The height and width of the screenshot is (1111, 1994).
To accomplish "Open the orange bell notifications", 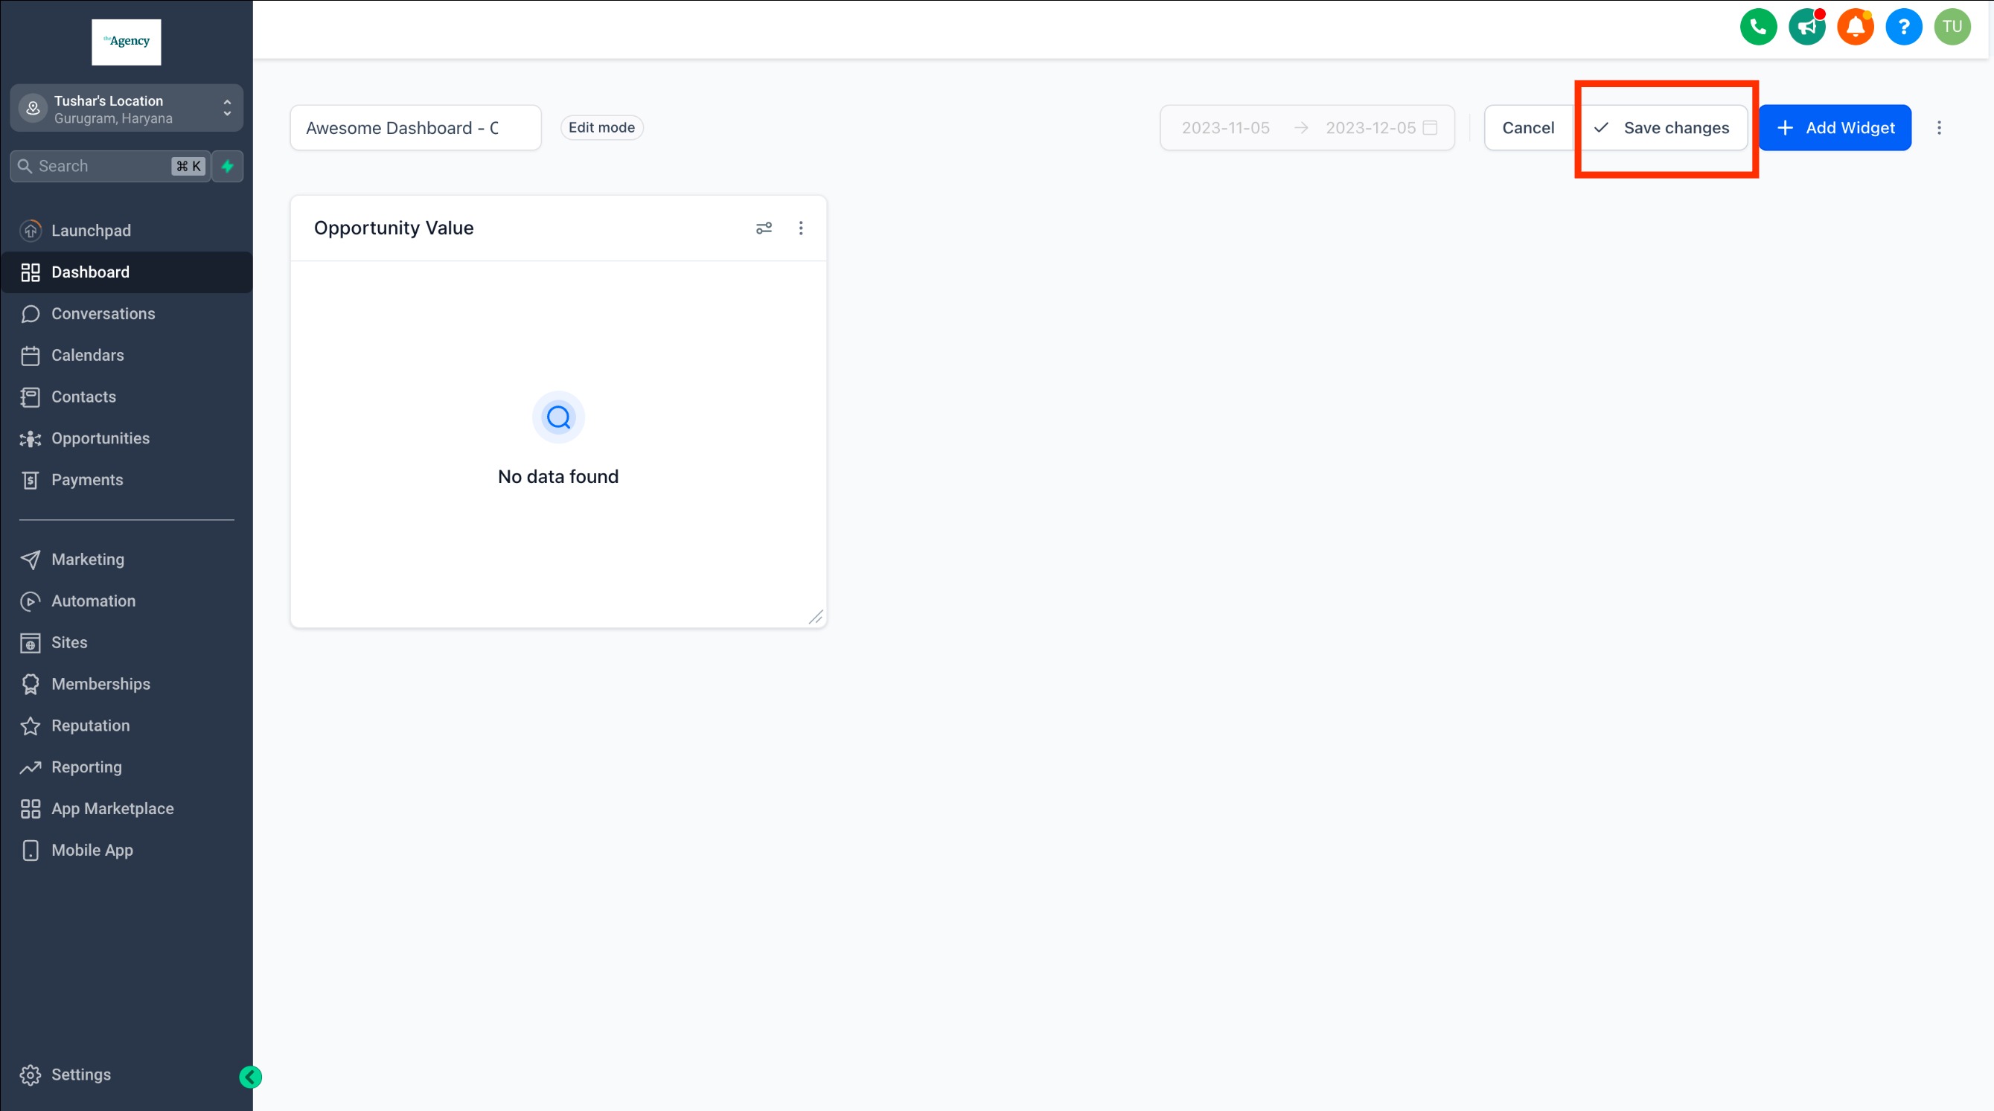I will click(1856, 28).
